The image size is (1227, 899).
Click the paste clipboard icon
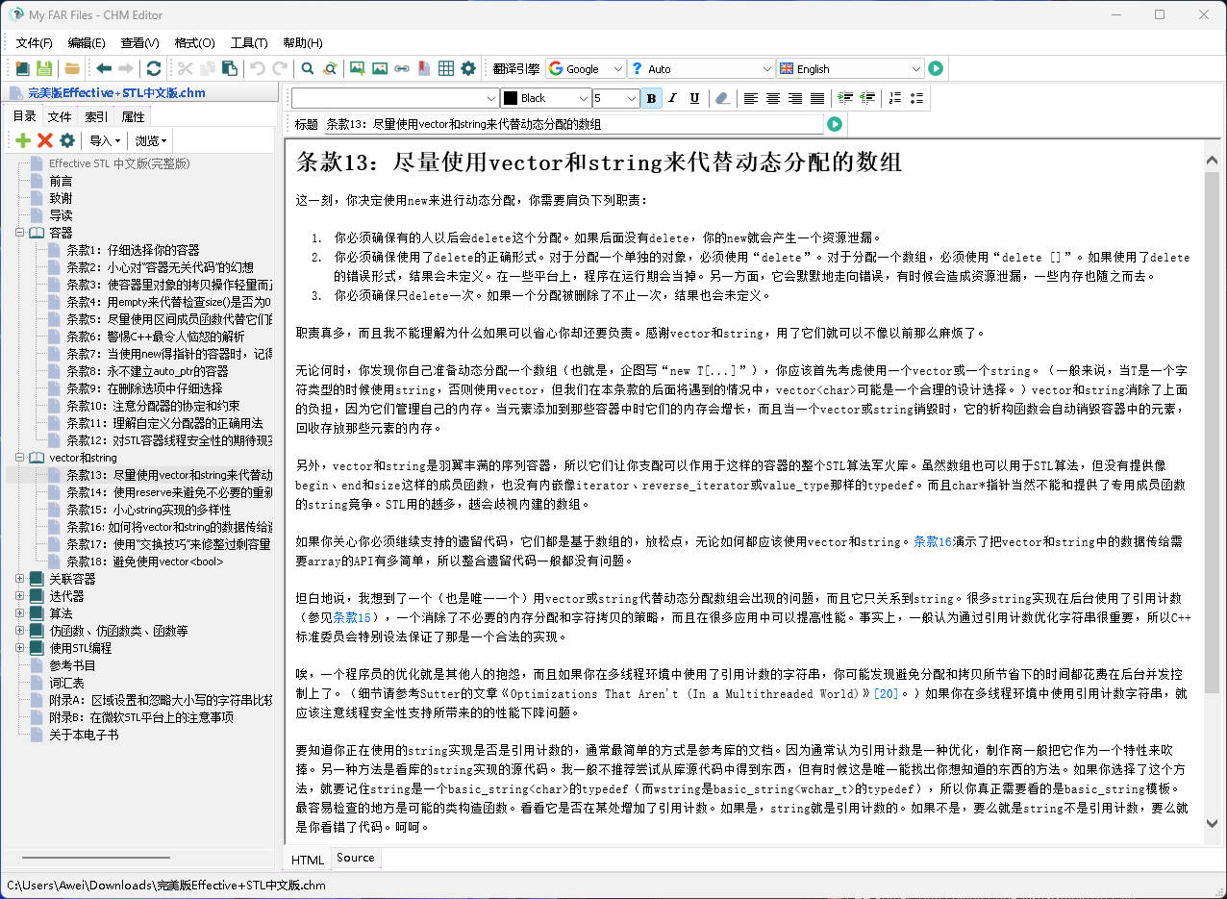click(230, 68)
